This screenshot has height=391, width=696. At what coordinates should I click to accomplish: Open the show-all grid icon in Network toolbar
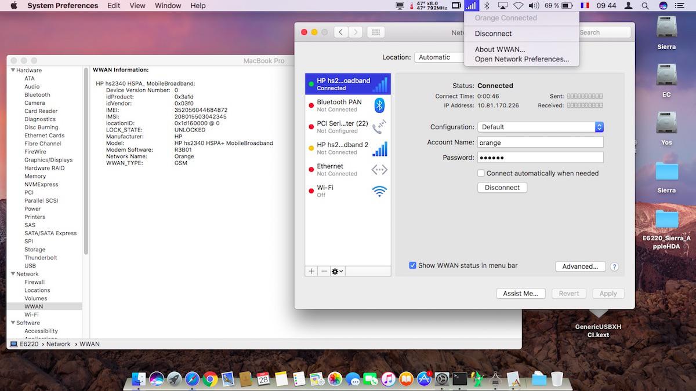[x=376, y=32]
